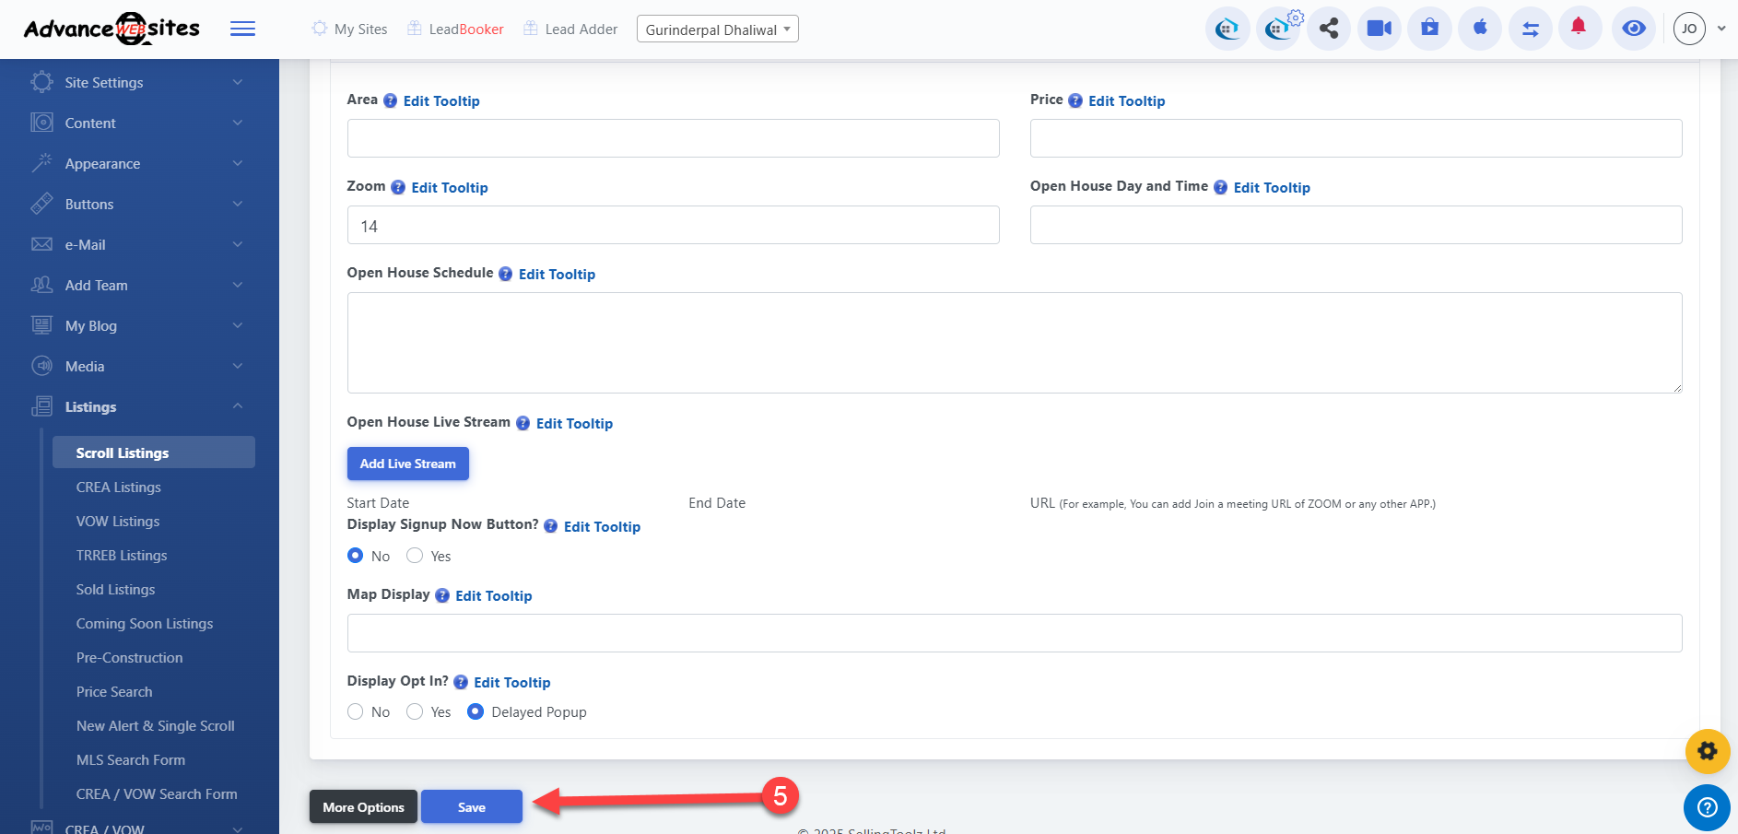
Task: Go to Sold Listings in sidebar
Action: (115, 590)
